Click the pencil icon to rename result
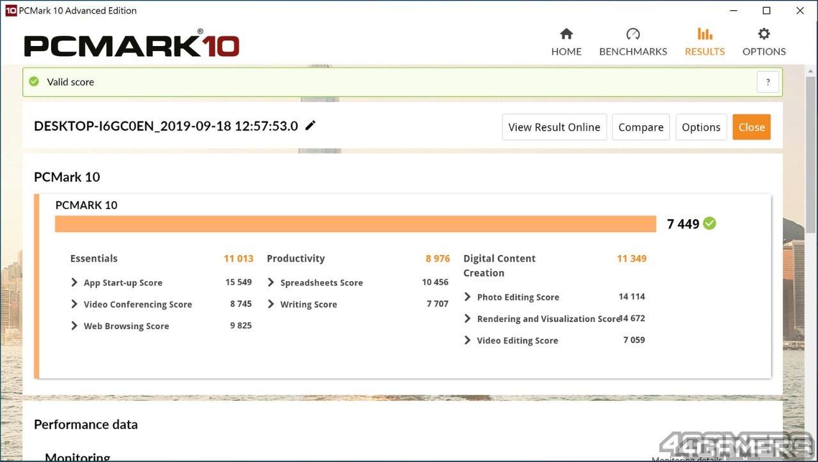This screenshot has height=462, width=818. point(311,126)
